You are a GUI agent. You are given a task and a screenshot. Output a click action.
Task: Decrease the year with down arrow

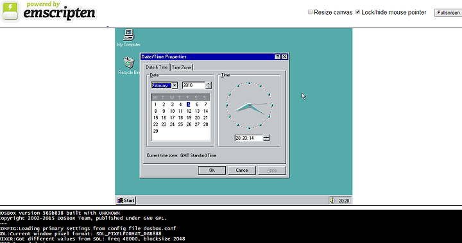click(x=209, y=87)
